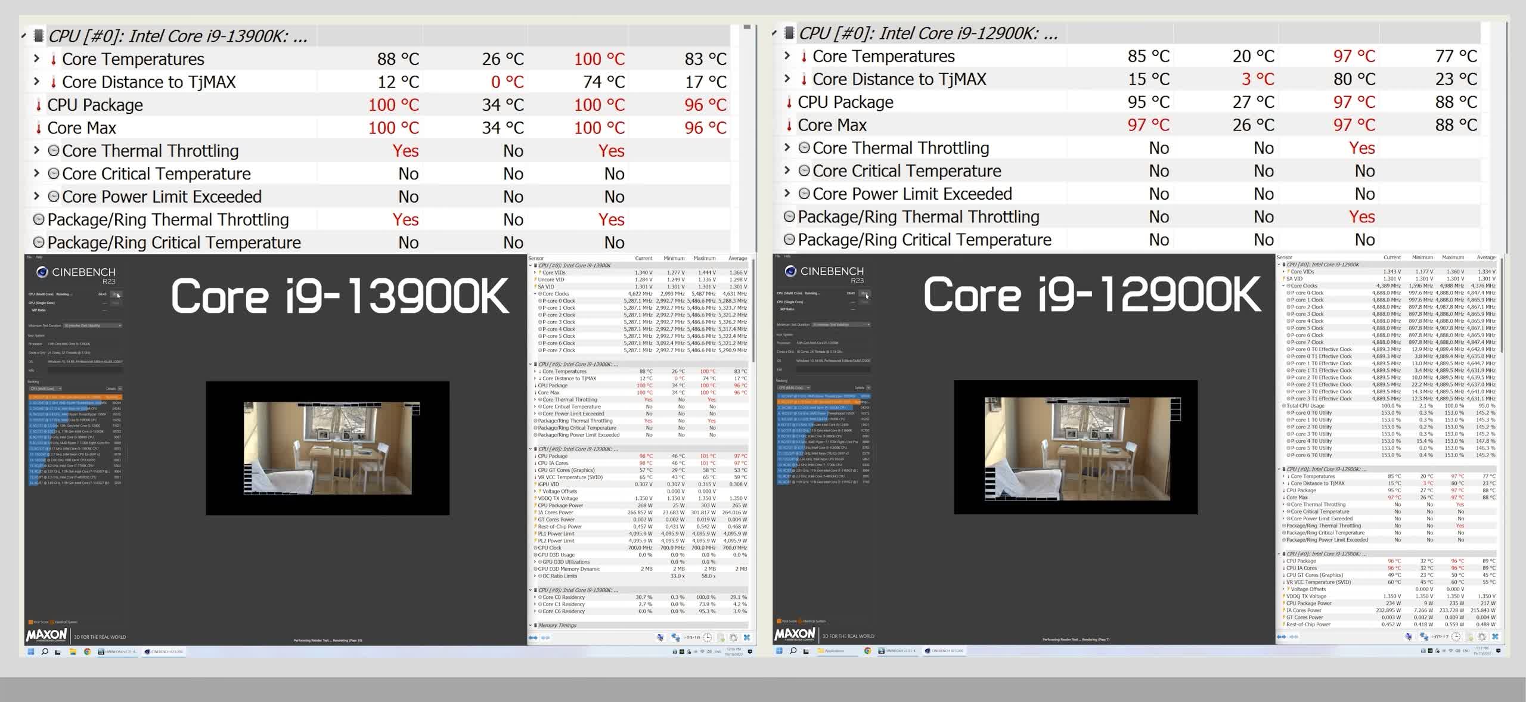Click render preview image in 13900K Cinebench
Viewport: 1526px width, 702px height.
pyautogui.click(x=327, y=448)
